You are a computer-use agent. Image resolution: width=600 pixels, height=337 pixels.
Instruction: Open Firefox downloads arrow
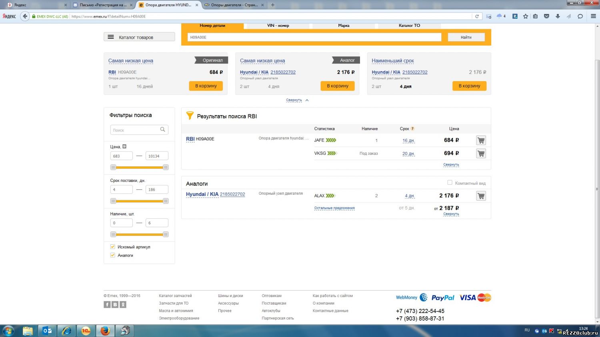tap(558, 16)
